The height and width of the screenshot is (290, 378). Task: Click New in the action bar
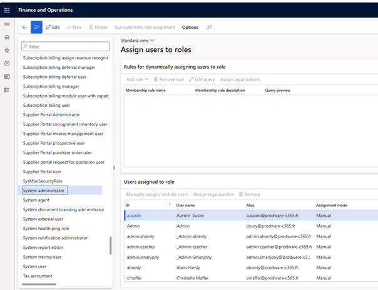(x=74, y=27)
